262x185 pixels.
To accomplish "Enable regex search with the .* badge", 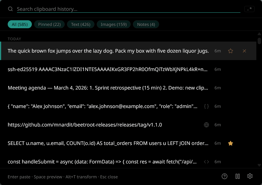I will click(x=249, y=9).
